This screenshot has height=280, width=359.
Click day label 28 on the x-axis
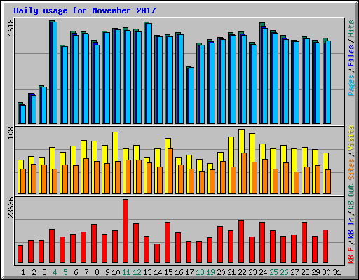coord(305,272)
